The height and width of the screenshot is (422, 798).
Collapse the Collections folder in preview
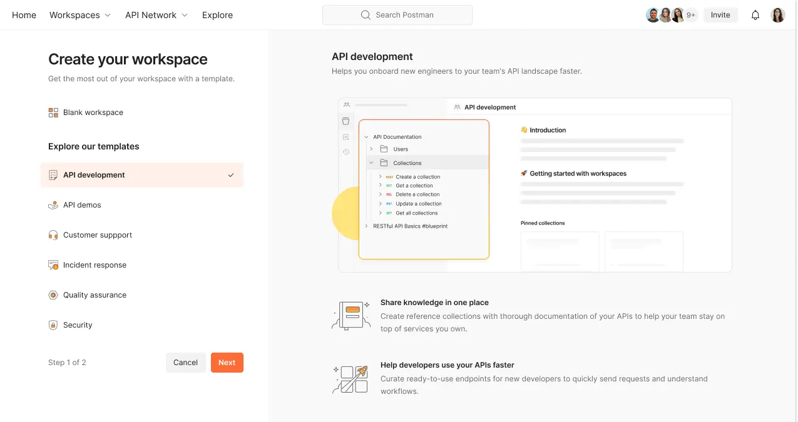[x=371, y=163]
